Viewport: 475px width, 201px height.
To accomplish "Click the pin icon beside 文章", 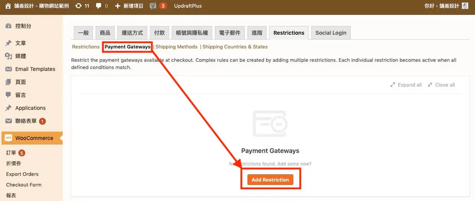I will click(x=8, y=43).
